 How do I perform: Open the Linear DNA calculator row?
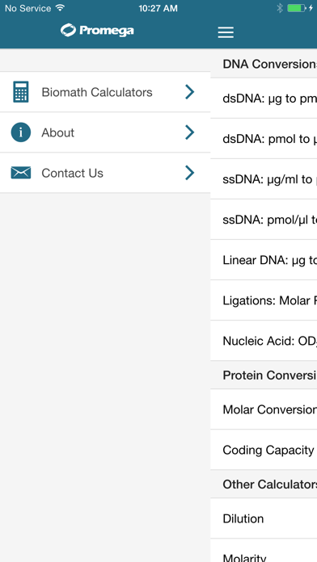[x=264, y=260]
